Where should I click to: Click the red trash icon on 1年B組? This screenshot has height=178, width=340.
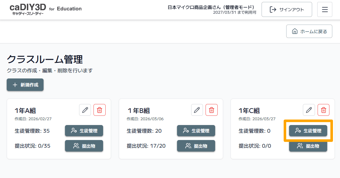tap(212, 110)
